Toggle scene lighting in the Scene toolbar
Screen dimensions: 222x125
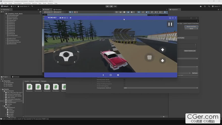pos(143,12)
